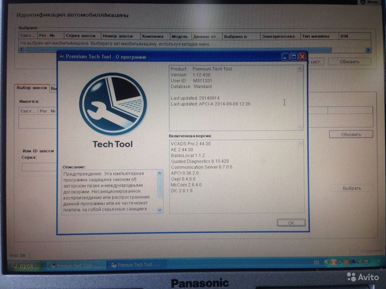386x289 pixels.
Task: Select the Communication Server 6.7.0.5 entry
Action: point(201,167)
